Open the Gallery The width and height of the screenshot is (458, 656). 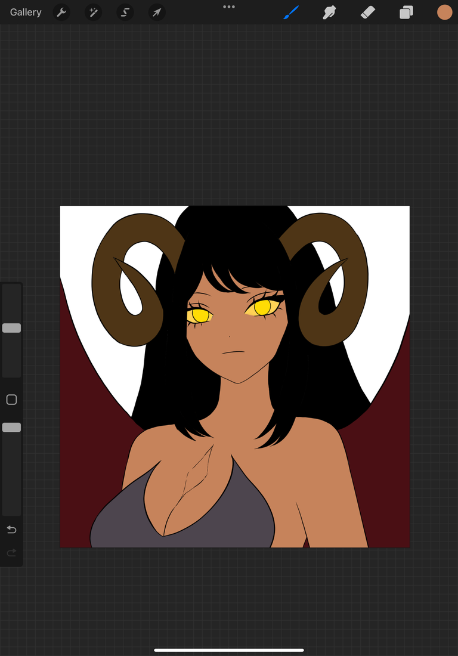(26, 12)
